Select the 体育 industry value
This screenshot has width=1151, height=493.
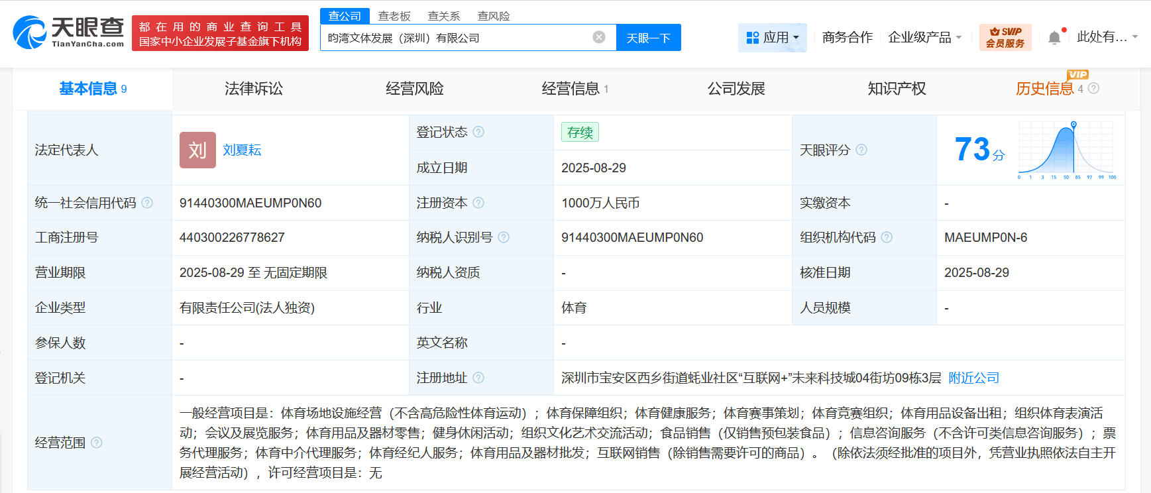pos(574,307)
